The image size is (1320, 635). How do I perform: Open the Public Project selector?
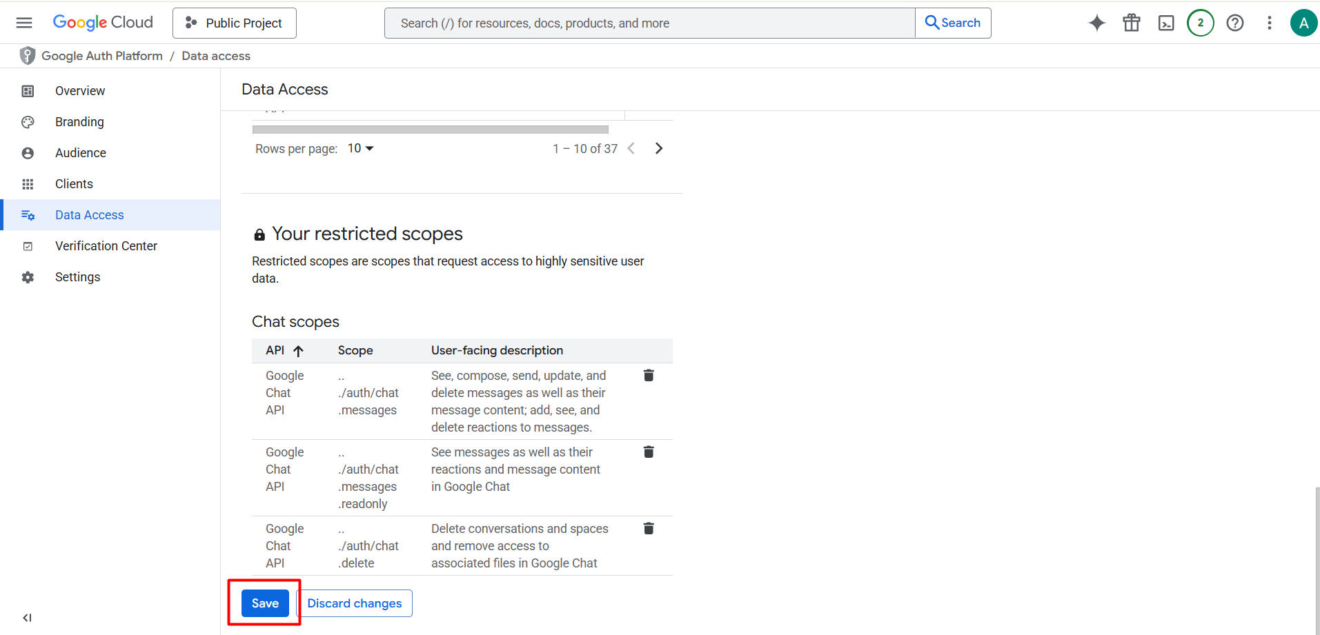point(235,23)
